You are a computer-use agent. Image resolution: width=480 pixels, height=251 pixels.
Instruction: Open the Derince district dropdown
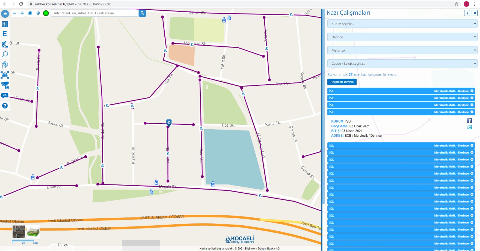coord(402,37)
